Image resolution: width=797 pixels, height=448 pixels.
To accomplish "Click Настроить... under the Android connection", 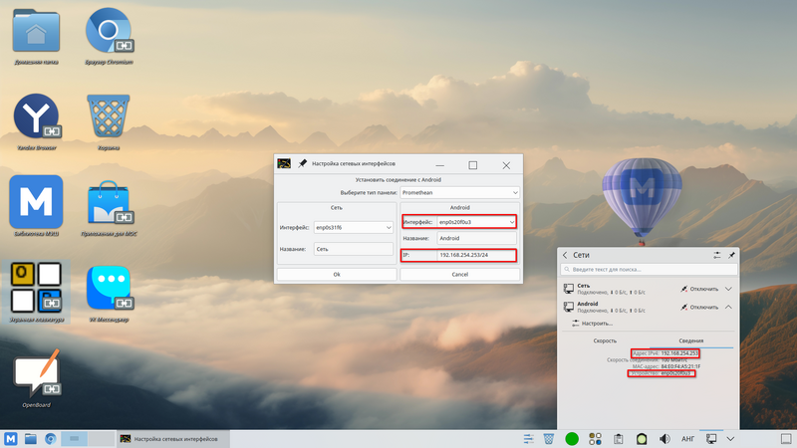I will point(598,324).
